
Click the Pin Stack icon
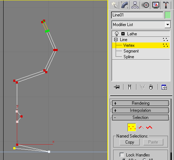pyautogui.click(x=117, y=87)
